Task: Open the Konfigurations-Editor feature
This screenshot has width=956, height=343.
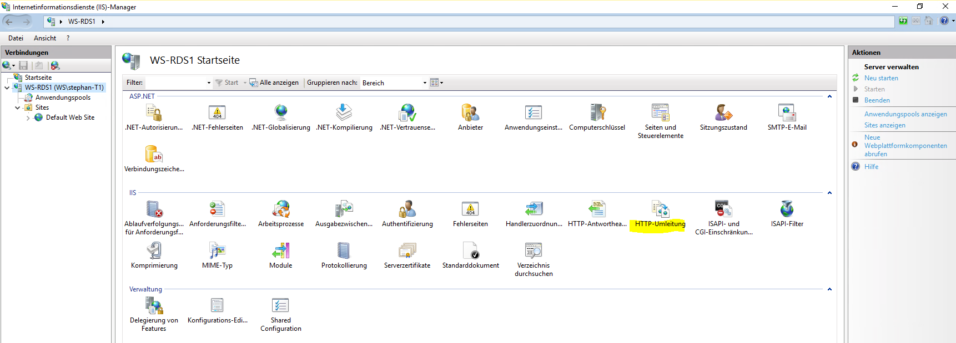Action: [217, 310]
